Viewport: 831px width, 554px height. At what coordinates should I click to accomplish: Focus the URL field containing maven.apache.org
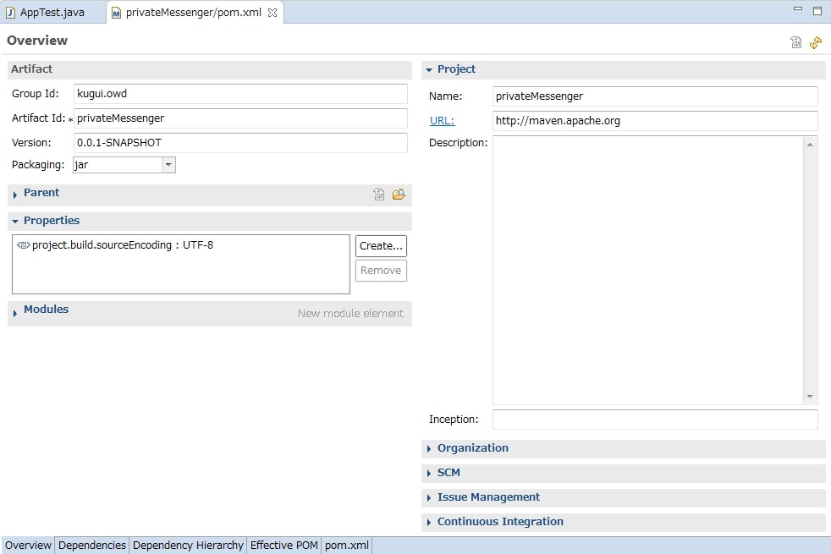pos(655,121)
